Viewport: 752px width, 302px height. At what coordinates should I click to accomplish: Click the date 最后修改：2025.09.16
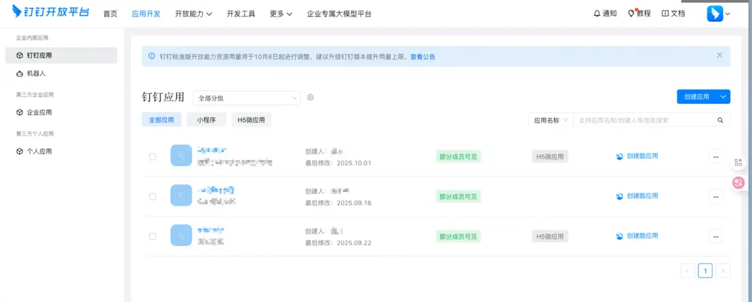tap(338, 202)
